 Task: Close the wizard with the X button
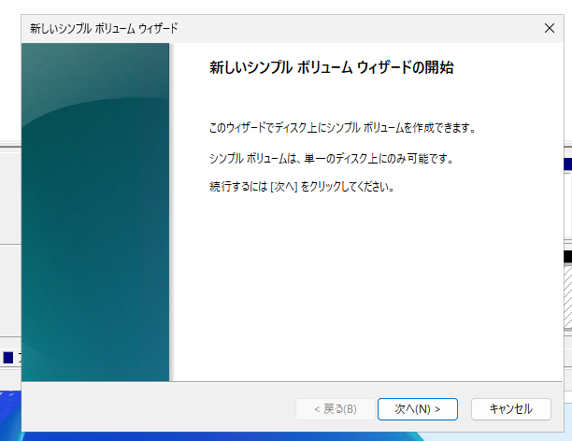550,29
